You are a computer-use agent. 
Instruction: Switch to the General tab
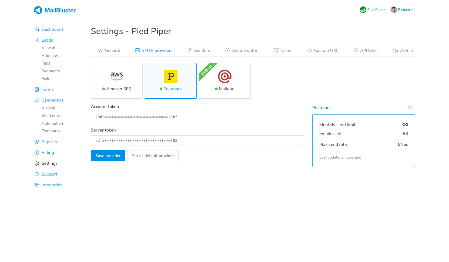(x=109, y=50)
